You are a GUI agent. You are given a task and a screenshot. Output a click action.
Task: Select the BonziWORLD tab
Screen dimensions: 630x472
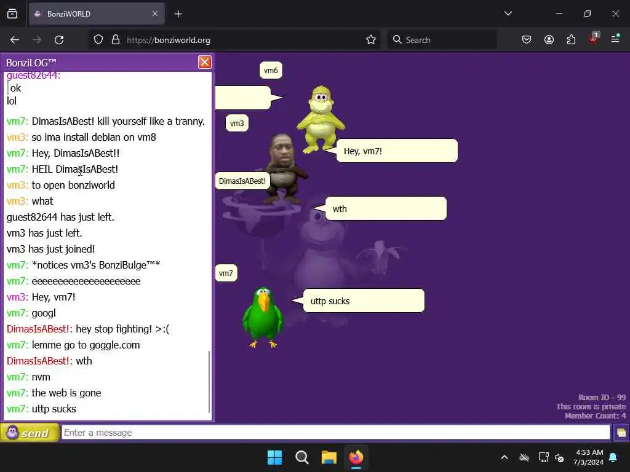(x=97, y=14)
